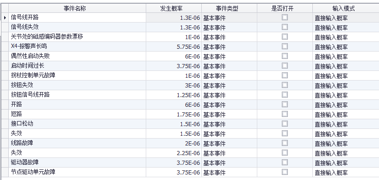Click probability 3.75E-06 for 启动时间过长

[174, 66]
